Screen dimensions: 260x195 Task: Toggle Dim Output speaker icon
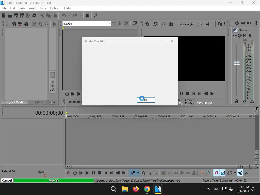coord(249,23)
